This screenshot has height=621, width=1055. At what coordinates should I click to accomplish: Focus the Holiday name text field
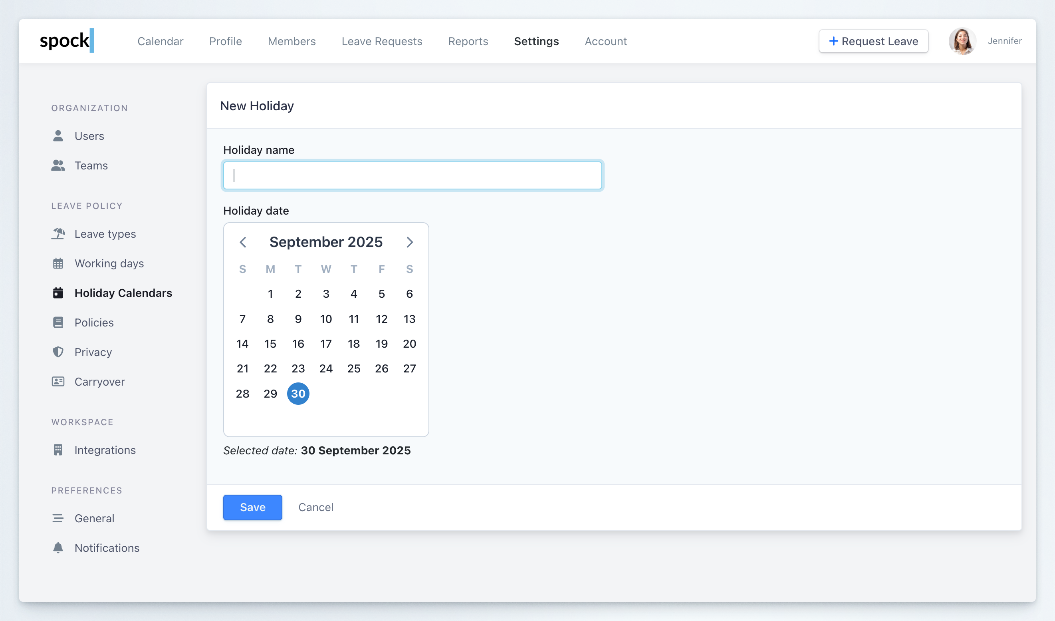(x=412, y=175)
